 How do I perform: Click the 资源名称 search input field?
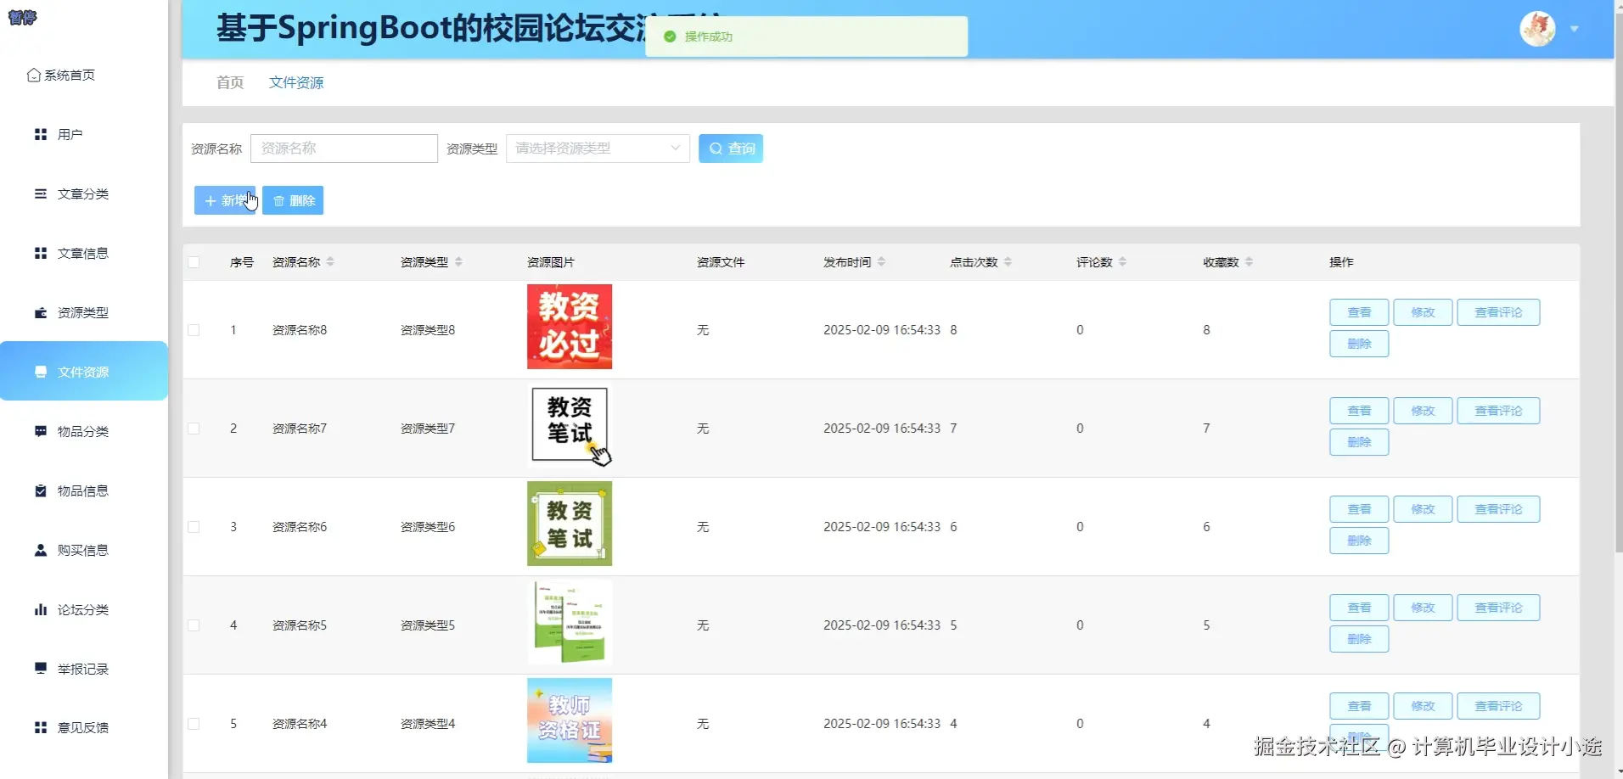344,149
